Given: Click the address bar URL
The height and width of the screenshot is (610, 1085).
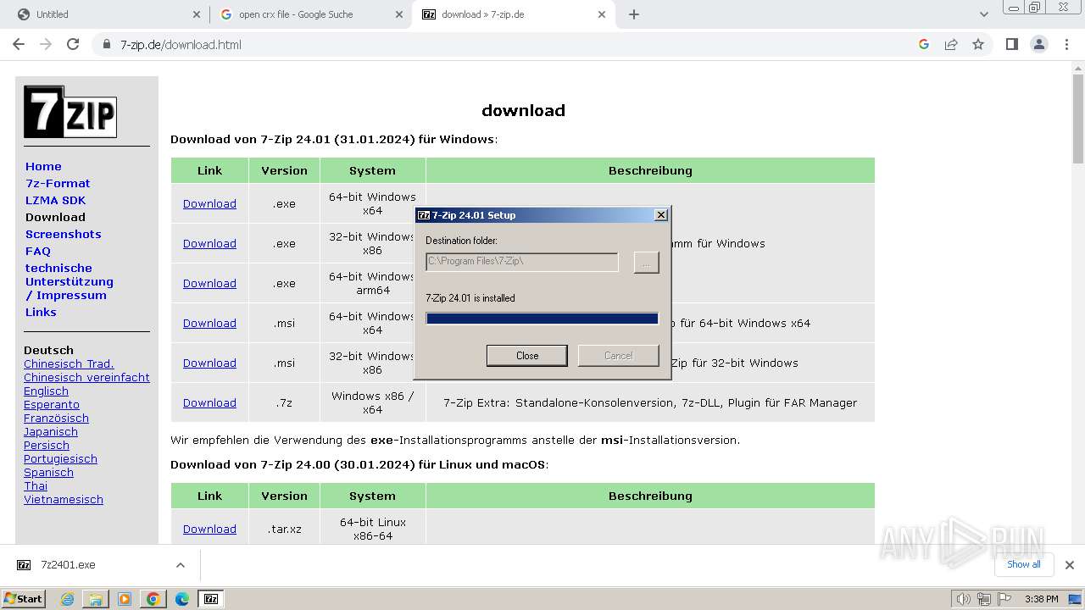Looking at the screenshot, I should [181, 44].
